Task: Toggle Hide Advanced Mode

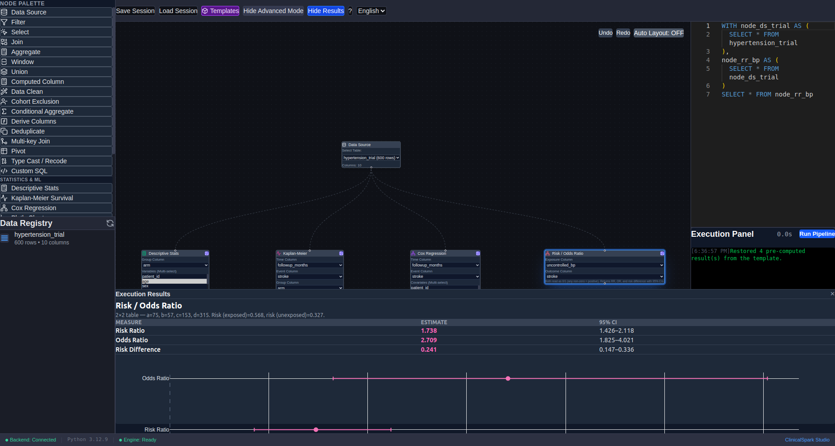Action: pyautogui.click(x=273, y=11)
